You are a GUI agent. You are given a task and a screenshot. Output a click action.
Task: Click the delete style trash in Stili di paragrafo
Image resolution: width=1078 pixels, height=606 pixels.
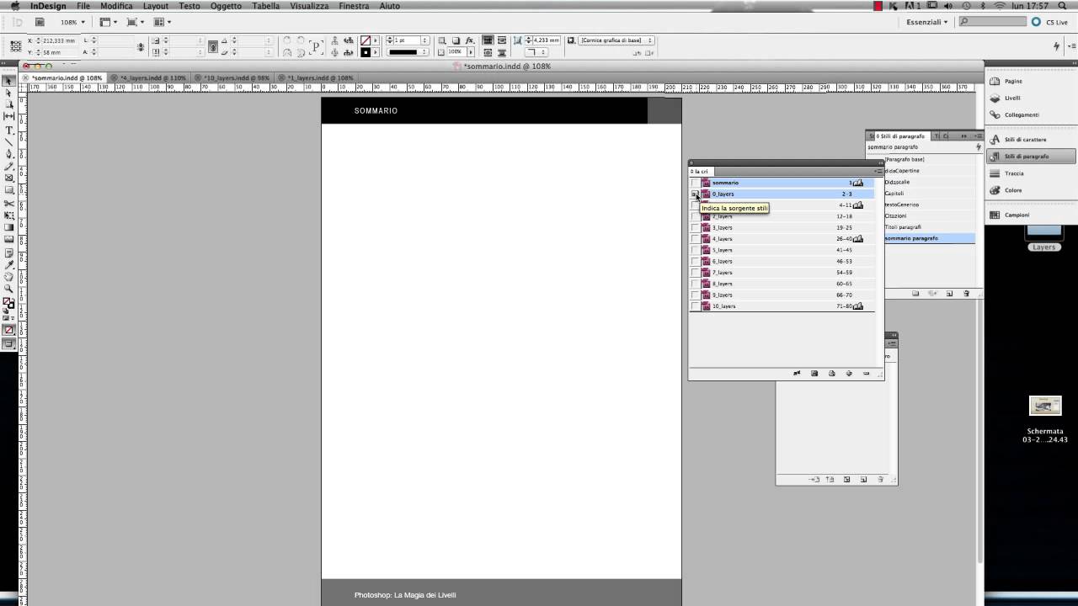coord(966,294)
